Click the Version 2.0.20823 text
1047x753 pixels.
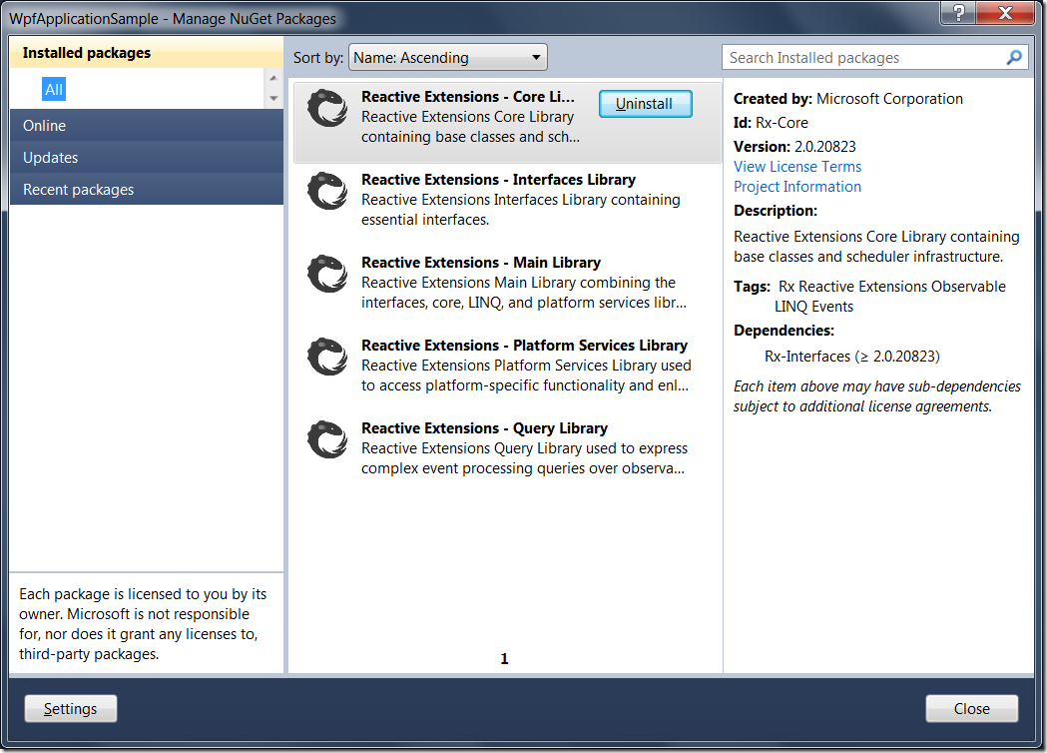tap(794, 147)
